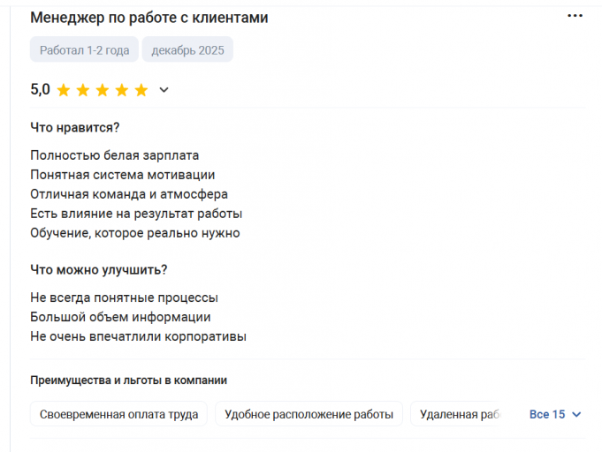The width and height of the screenshot is (602, 452).
Task: Click the first rating star
Action: coord(63,90)
